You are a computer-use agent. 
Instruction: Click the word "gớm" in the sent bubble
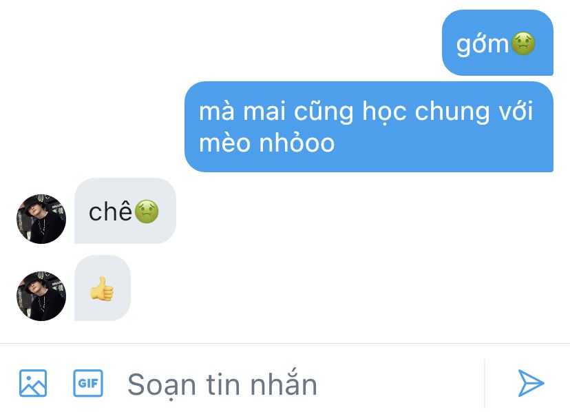click(483, 44)
